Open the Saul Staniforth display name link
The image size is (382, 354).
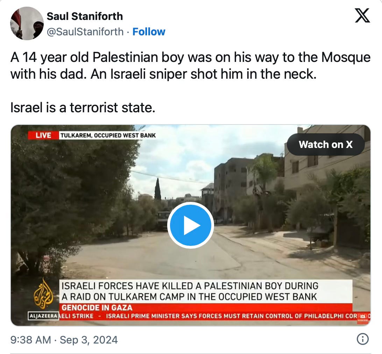[x=85, y=16]
